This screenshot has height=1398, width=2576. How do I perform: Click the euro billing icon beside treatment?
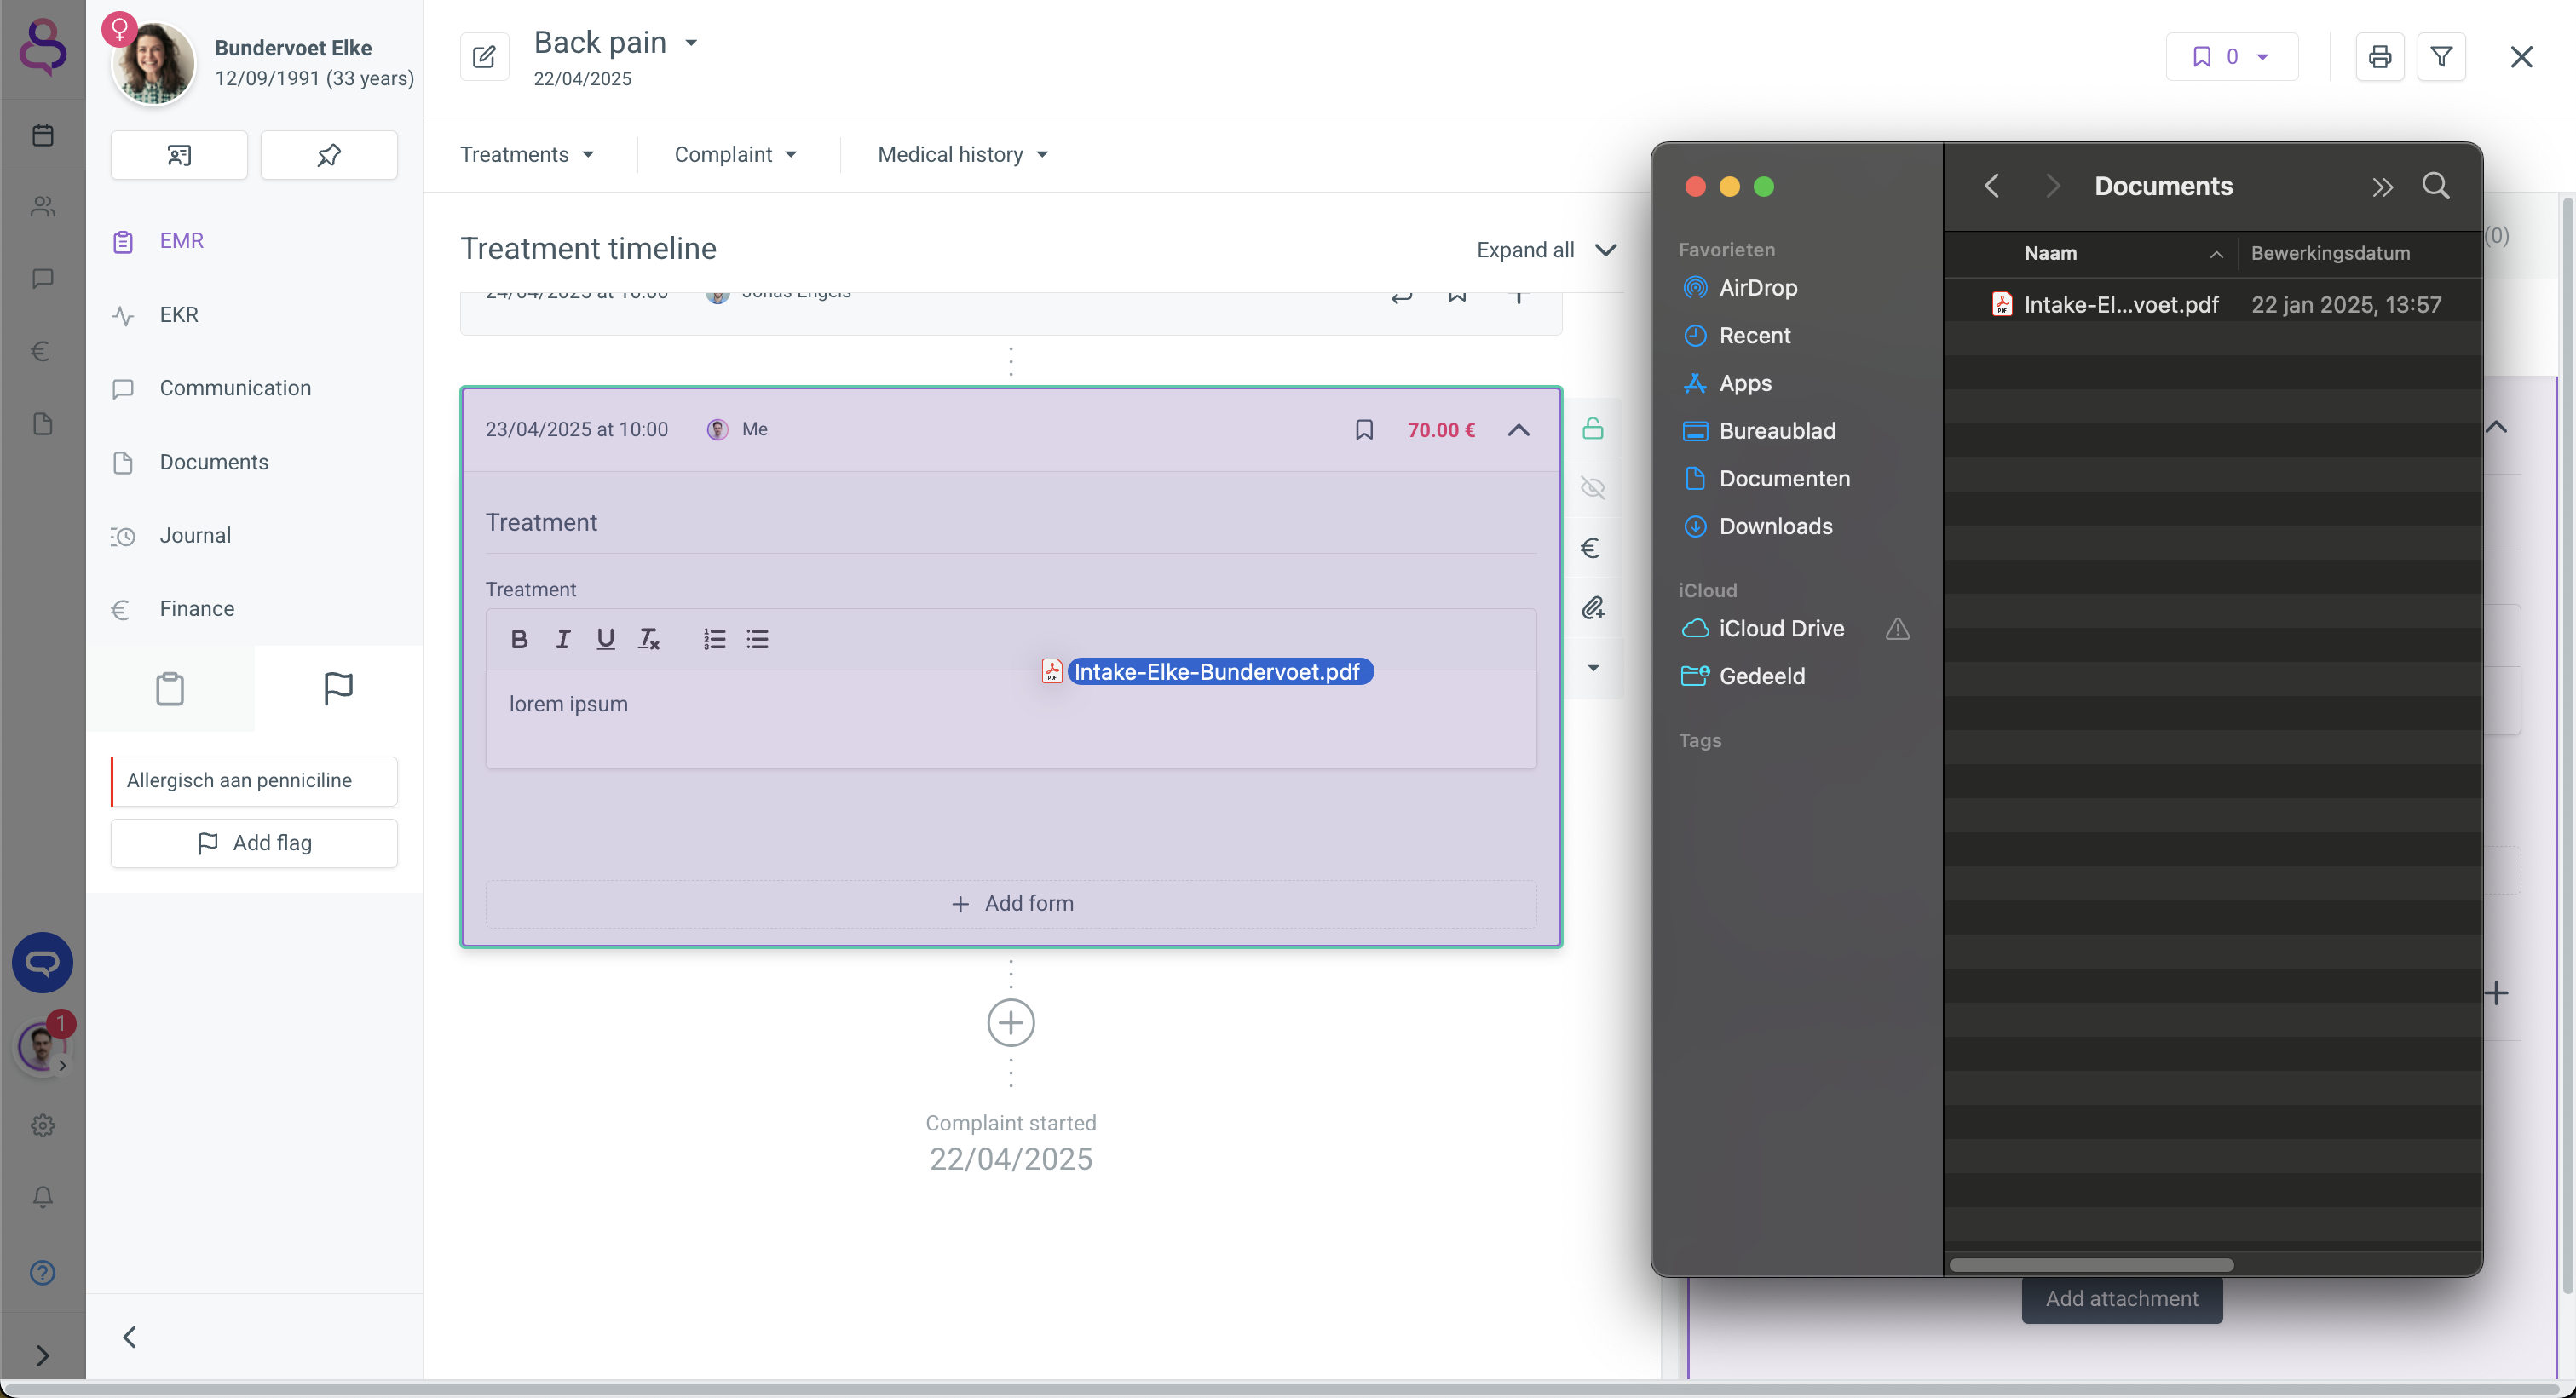pos(1592,548)
